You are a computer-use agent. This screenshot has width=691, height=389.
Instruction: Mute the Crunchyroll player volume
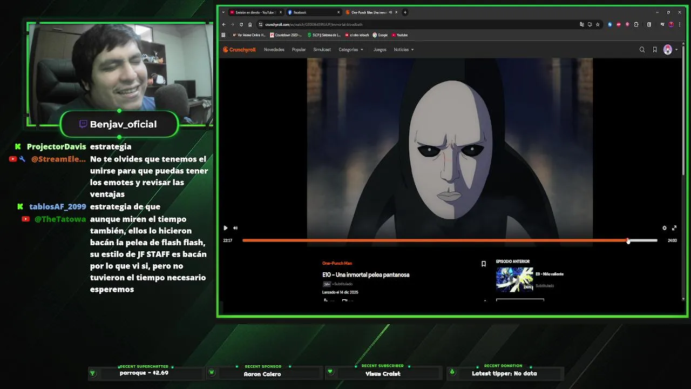click(235, 228)
